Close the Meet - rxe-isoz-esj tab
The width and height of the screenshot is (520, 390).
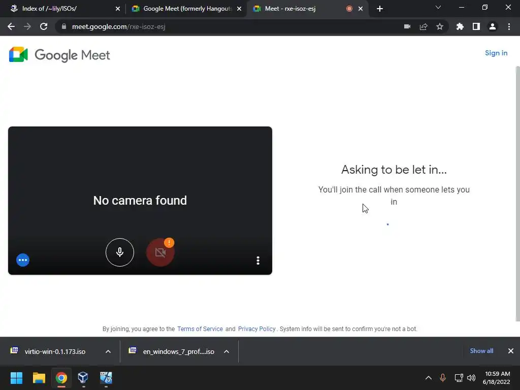click(x=361, y=9)
